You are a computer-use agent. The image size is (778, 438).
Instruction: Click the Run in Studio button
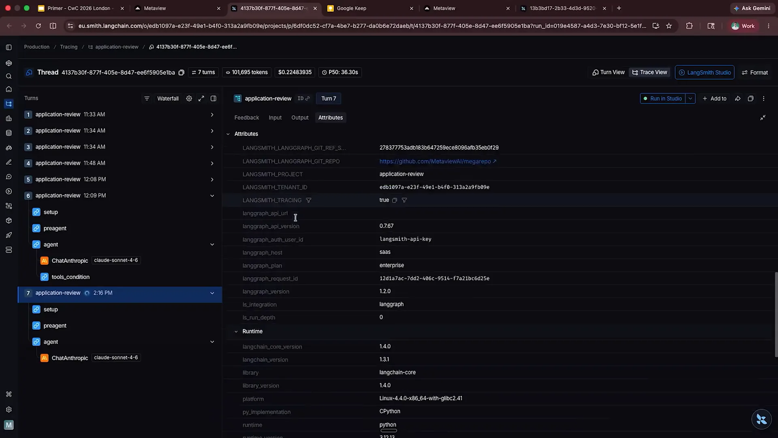click(663, 99)
